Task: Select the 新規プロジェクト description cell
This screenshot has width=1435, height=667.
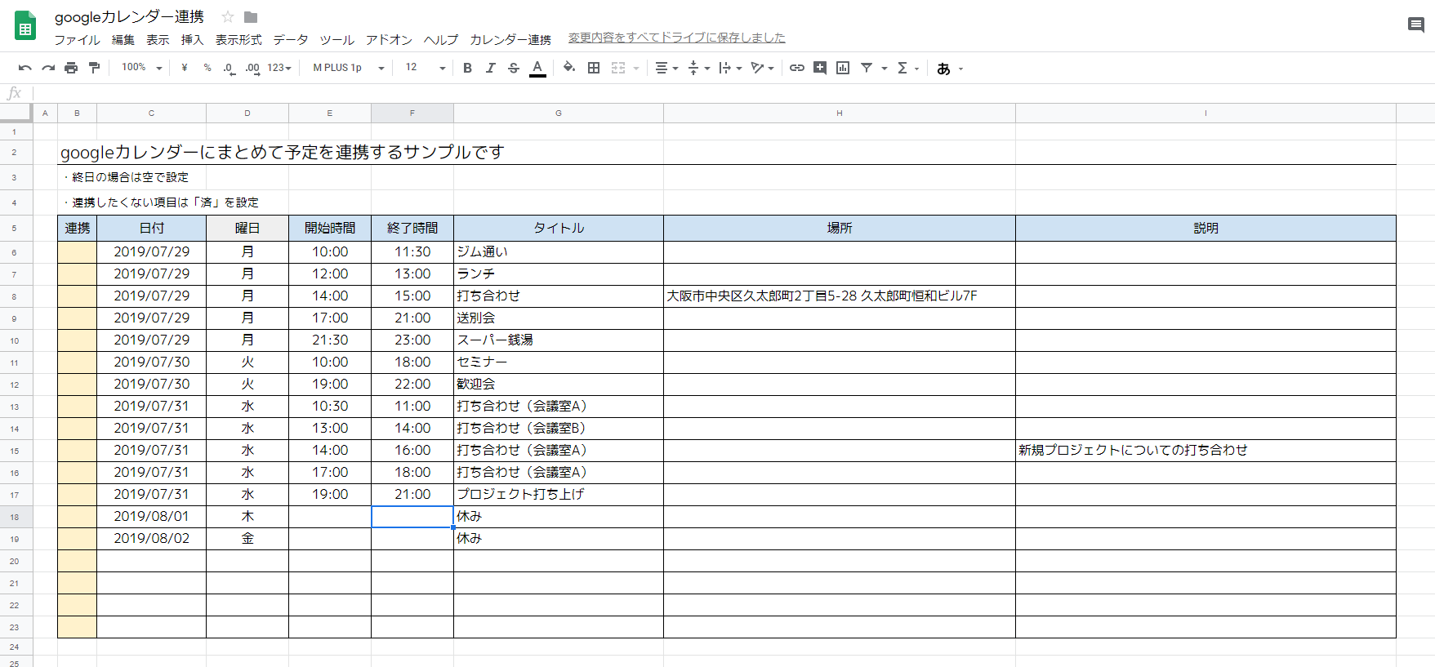Action: point(1205,450)
